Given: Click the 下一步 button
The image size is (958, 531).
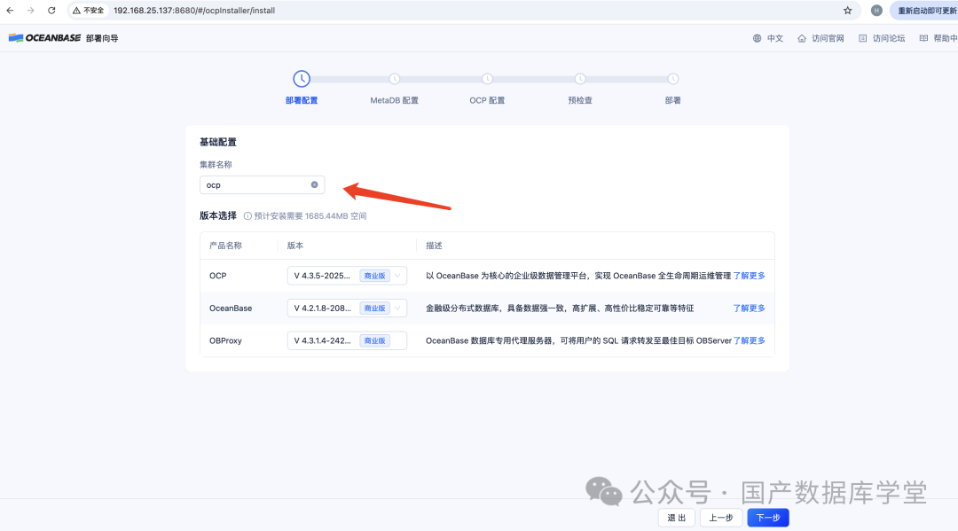Looking at the screenshot, I should point(768,518).
